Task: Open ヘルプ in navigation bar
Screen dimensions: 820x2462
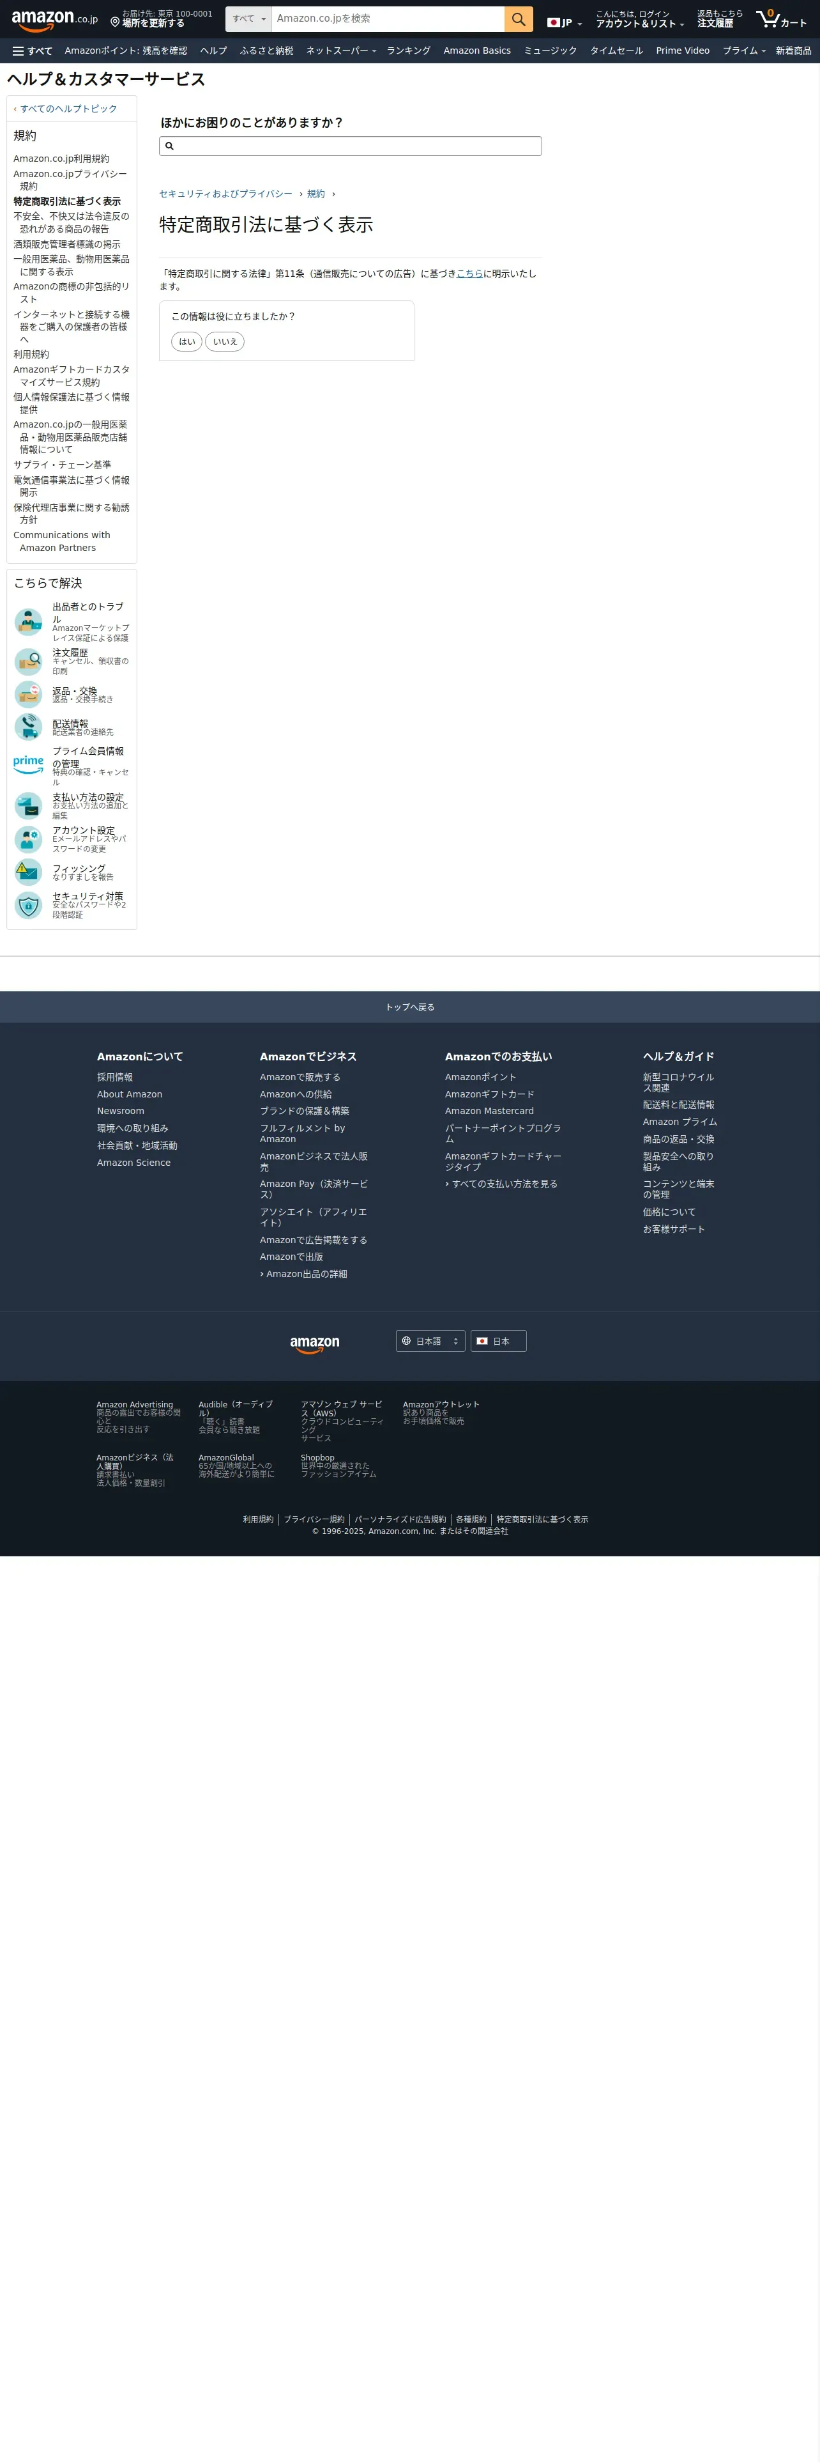Action: pyautogui.click(x=214, y=50)
